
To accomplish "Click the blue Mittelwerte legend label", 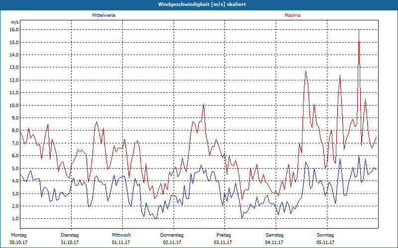I will tap(103, 15).
